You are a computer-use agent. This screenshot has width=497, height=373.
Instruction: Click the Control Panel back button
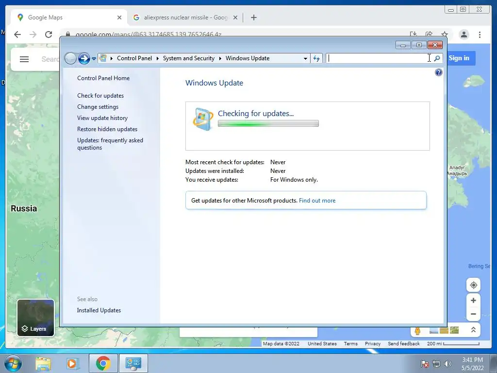pyautogui.click(x=70, y=58)
